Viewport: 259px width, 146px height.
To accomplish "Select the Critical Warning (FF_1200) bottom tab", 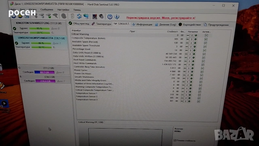I will (x=91, y=122).
